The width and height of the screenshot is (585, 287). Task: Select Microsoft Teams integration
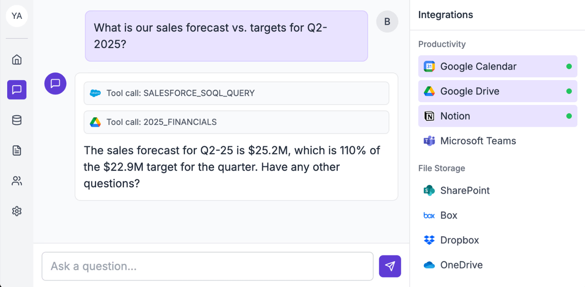coord(498,141)
